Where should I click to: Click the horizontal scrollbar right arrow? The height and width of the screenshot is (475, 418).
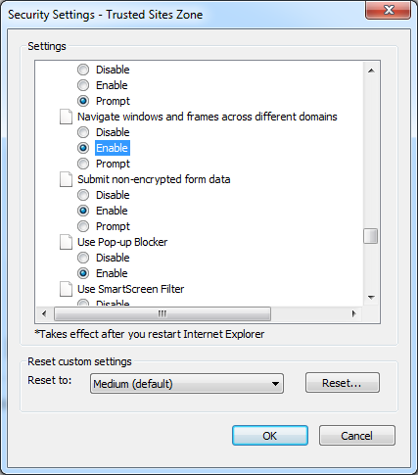(x=354, y=313)
